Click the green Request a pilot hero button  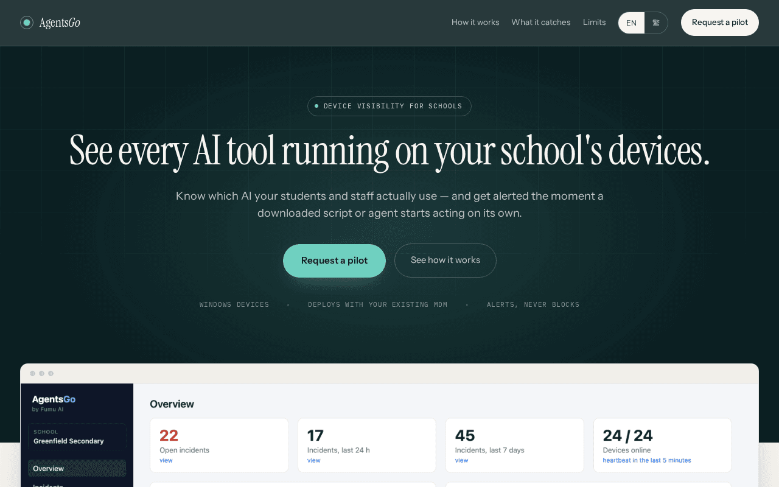334,261
